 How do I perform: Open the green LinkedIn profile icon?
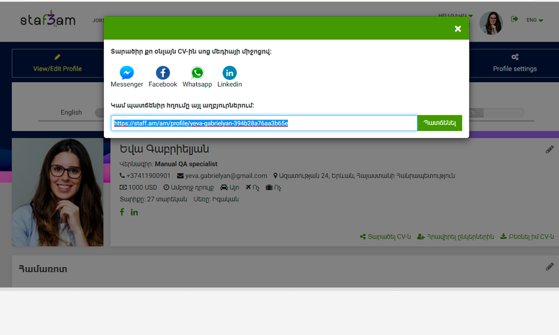tap(134, 213)
